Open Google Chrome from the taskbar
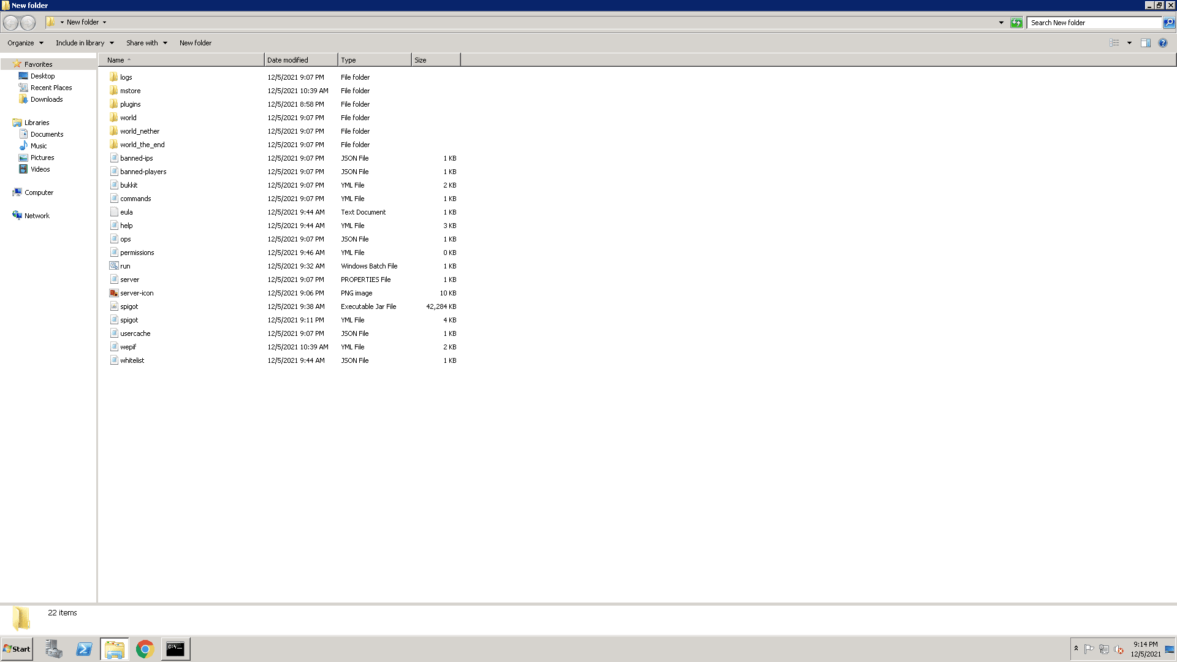The image size is (1177, 662). [145, 649]
